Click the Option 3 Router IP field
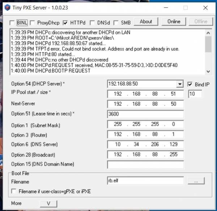217x211 pixels. pyautogui.click(x=145, y=134)
